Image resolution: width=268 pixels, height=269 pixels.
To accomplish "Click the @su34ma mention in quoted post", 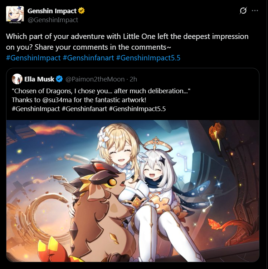I will point(57,100).
